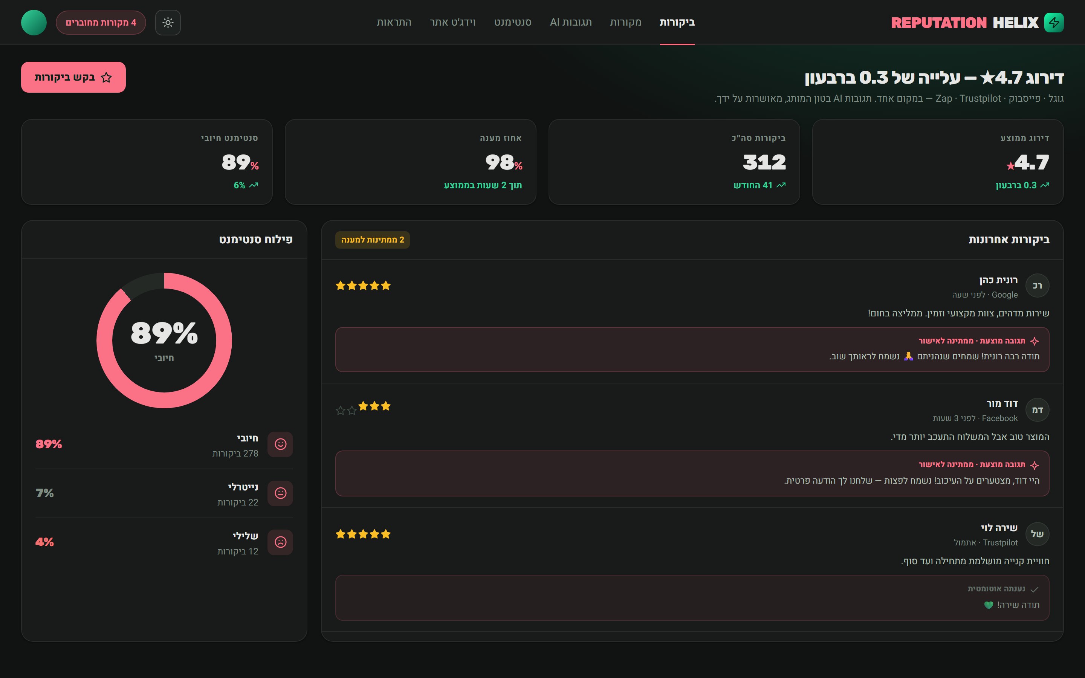Click the דמ avatar of דוד מור
1085x678 pixels.
[1037, 410]
